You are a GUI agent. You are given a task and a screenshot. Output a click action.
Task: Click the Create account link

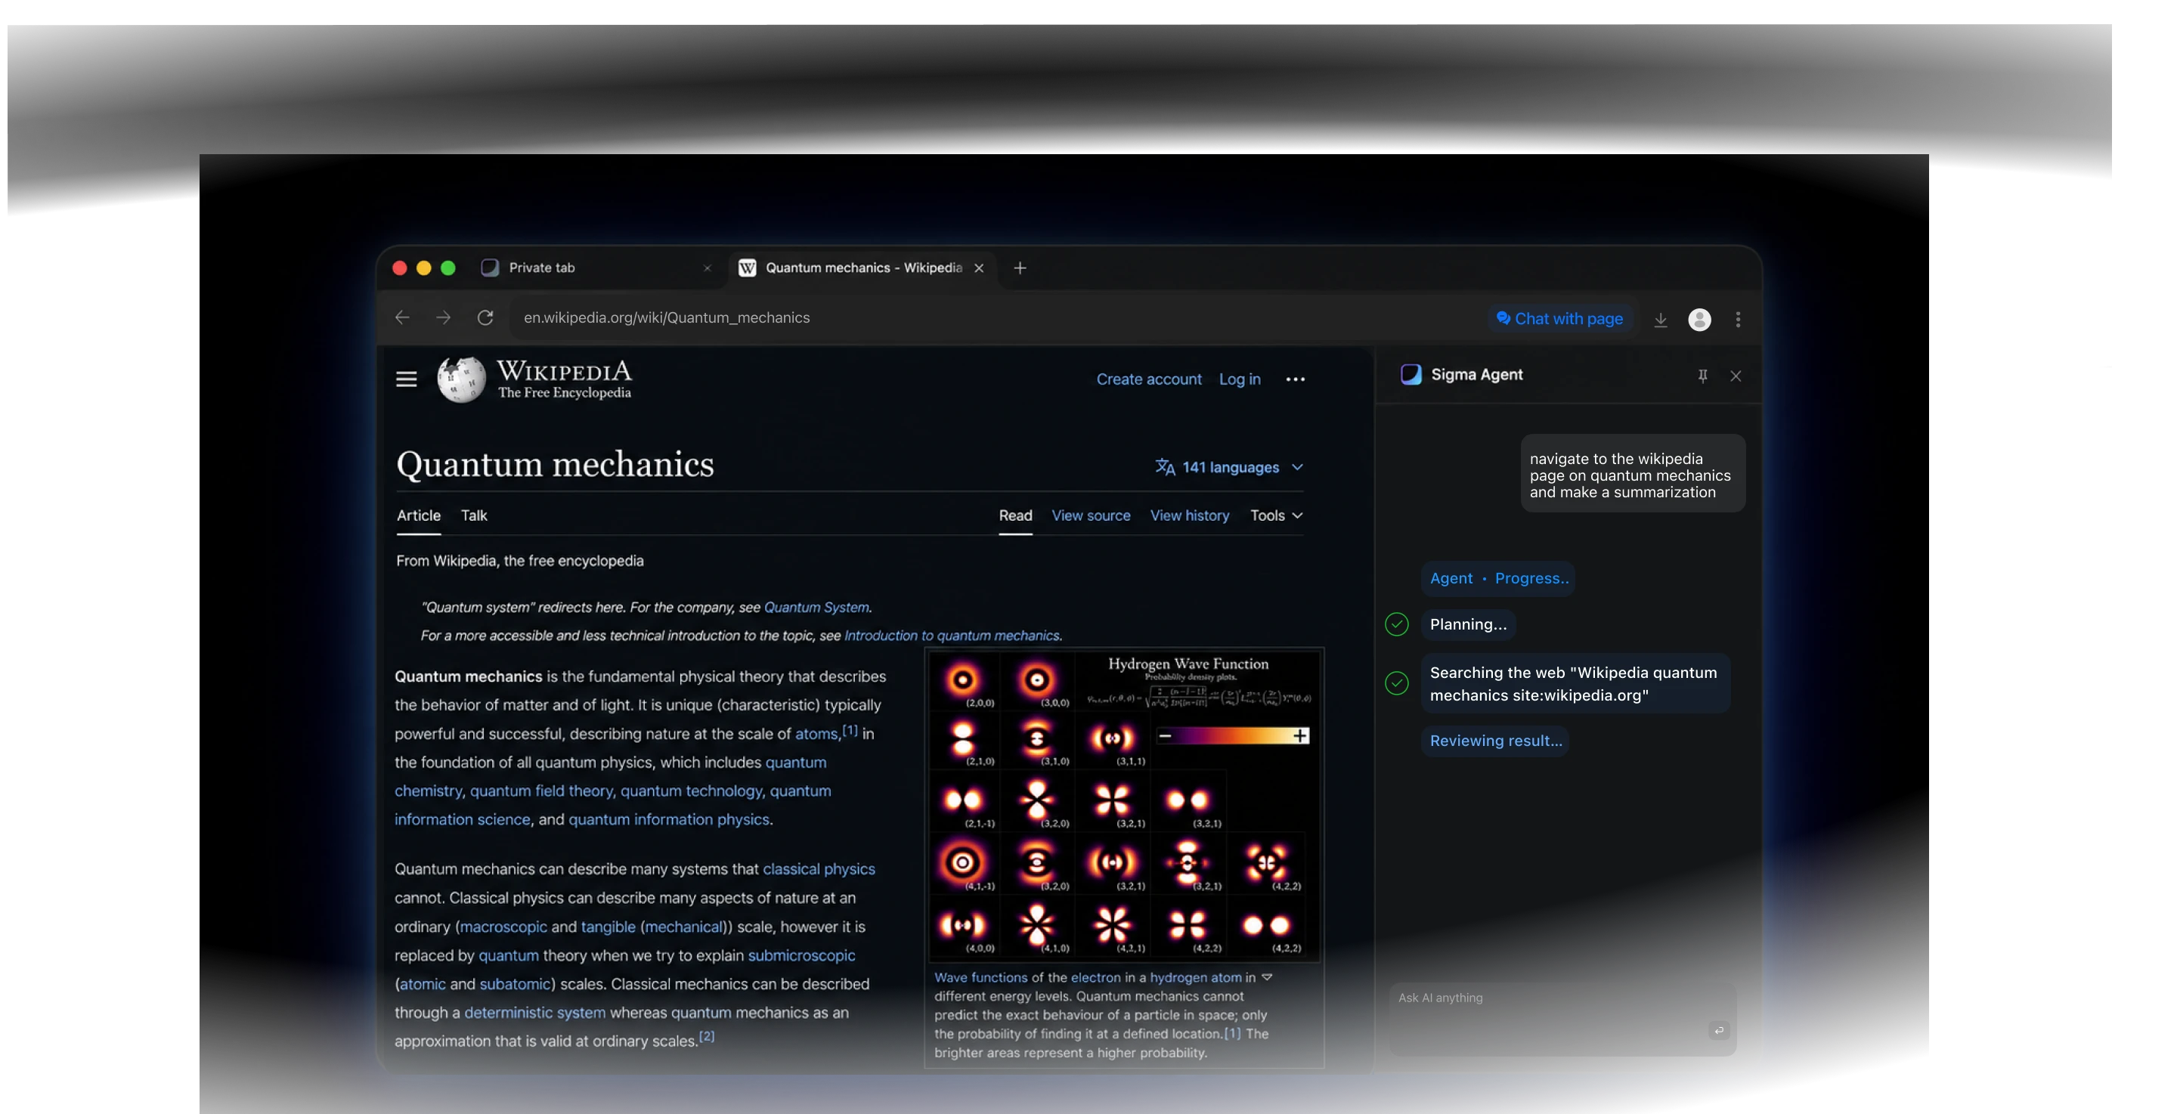(x=1148, y=379)
